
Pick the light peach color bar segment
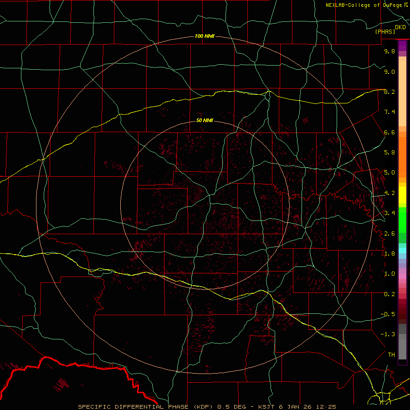pos(402,93)
